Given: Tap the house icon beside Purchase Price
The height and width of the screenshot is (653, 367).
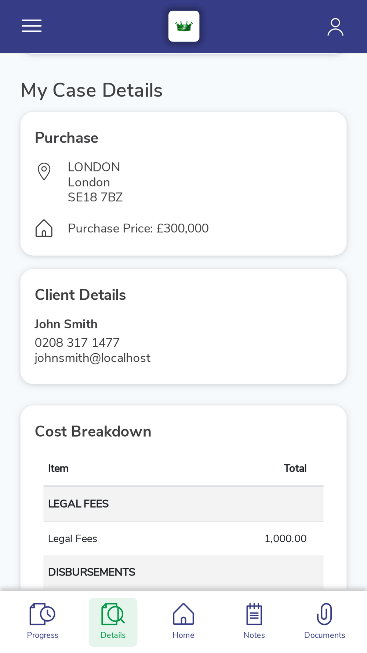Looking at the screenshot, I should coord(44,228).
